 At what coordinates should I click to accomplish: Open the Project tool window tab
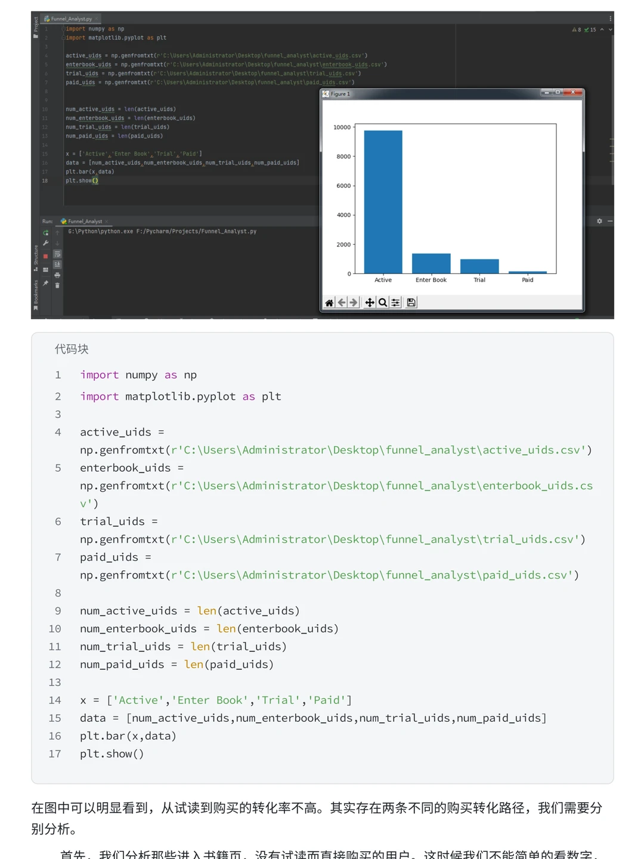(x=36, y=27)
